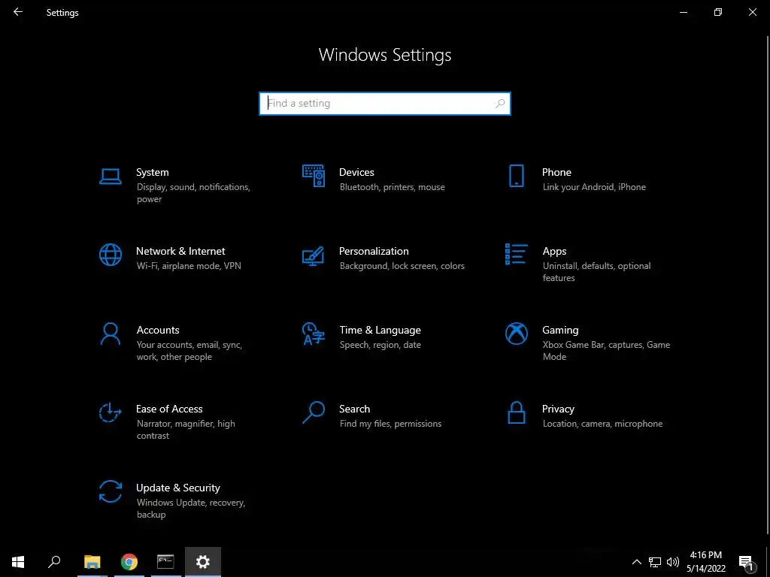This screenshot has height=577, width=770.
Task: Open the Phone settings title
Action: coord(556,172)
